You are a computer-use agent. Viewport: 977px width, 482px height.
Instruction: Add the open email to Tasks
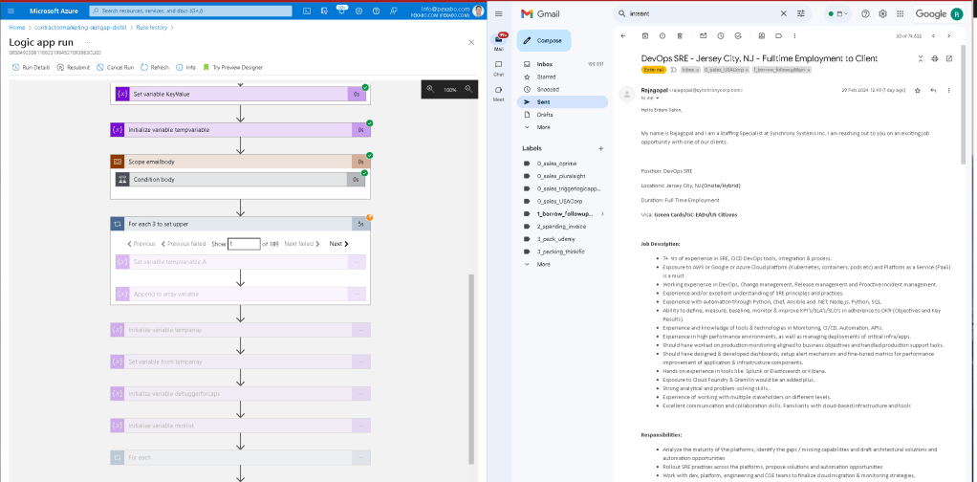point(738,35)
